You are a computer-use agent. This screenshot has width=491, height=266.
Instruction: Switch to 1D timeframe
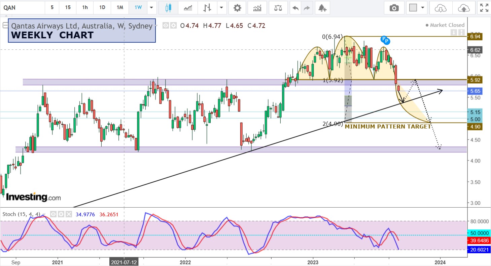pos(102,7)
